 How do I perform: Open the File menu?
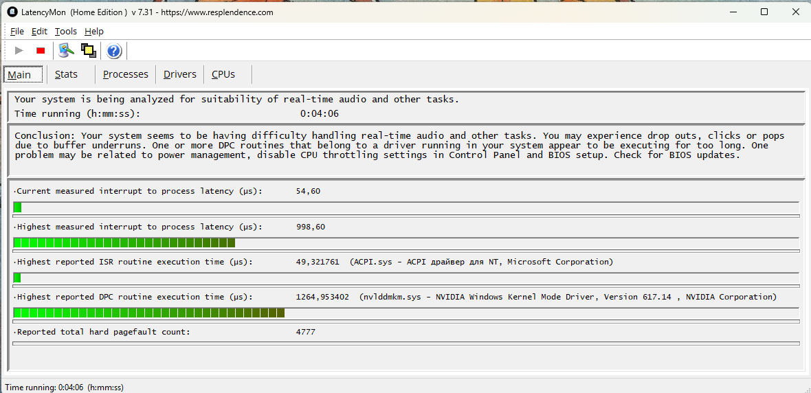point(17,31)
